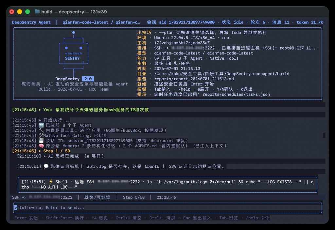Click the yellow minimize window button
The image size is (335, 230).
[20, 12]
